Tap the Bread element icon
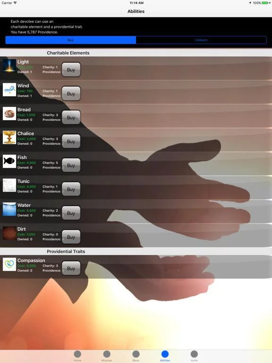 point(9,113)
